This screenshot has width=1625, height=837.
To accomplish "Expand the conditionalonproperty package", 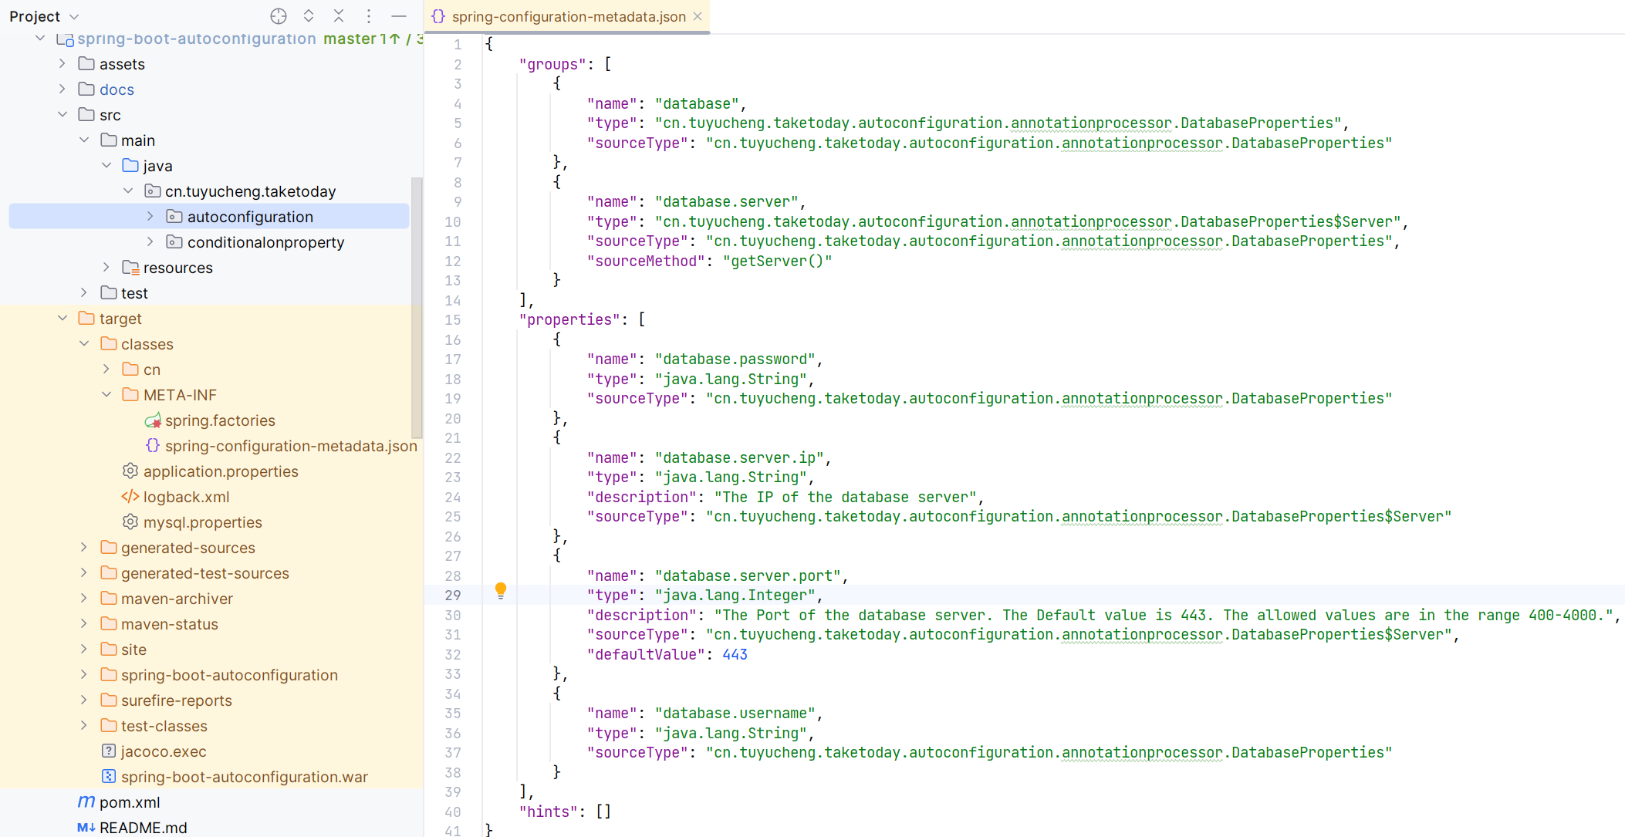I will point(150,242).
